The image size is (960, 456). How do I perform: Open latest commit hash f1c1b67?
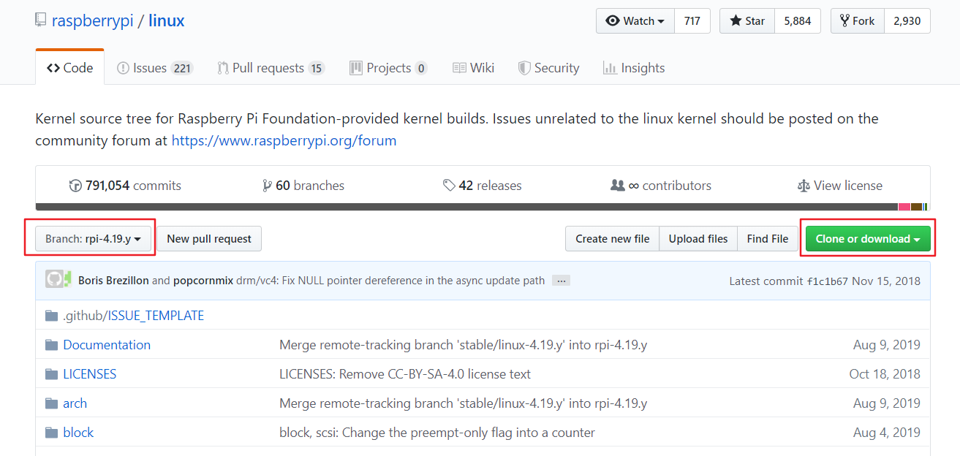point(826,281)
